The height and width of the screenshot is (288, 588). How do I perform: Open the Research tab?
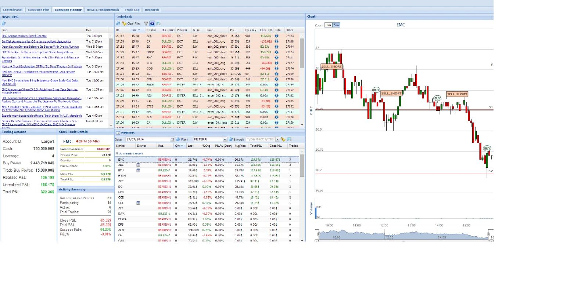(x=152, y=10)
